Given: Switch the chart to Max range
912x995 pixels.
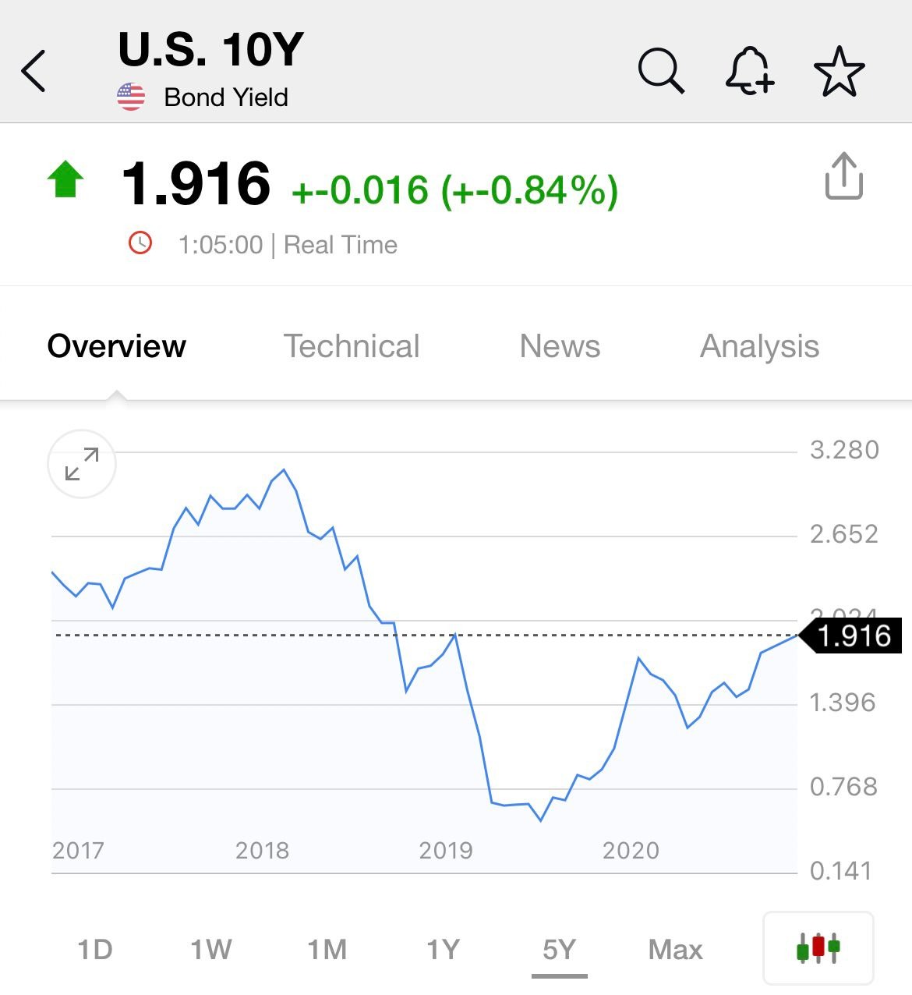Looking at the screenshot, I should tap(675, 950).
